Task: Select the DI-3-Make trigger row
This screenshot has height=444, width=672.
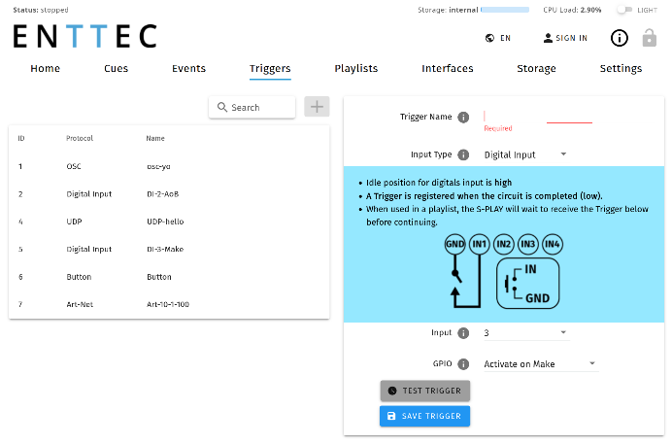Action: pos(169,249)
